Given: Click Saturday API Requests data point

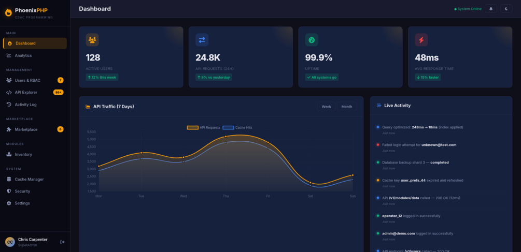Looking at the screenshot, I should (x=311, y=183).
